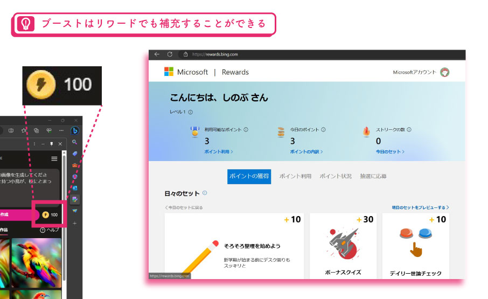The image size is (488, 299).
Task: Open the Outlook icon in Edge sidebar
Action: tap(75, 188)
